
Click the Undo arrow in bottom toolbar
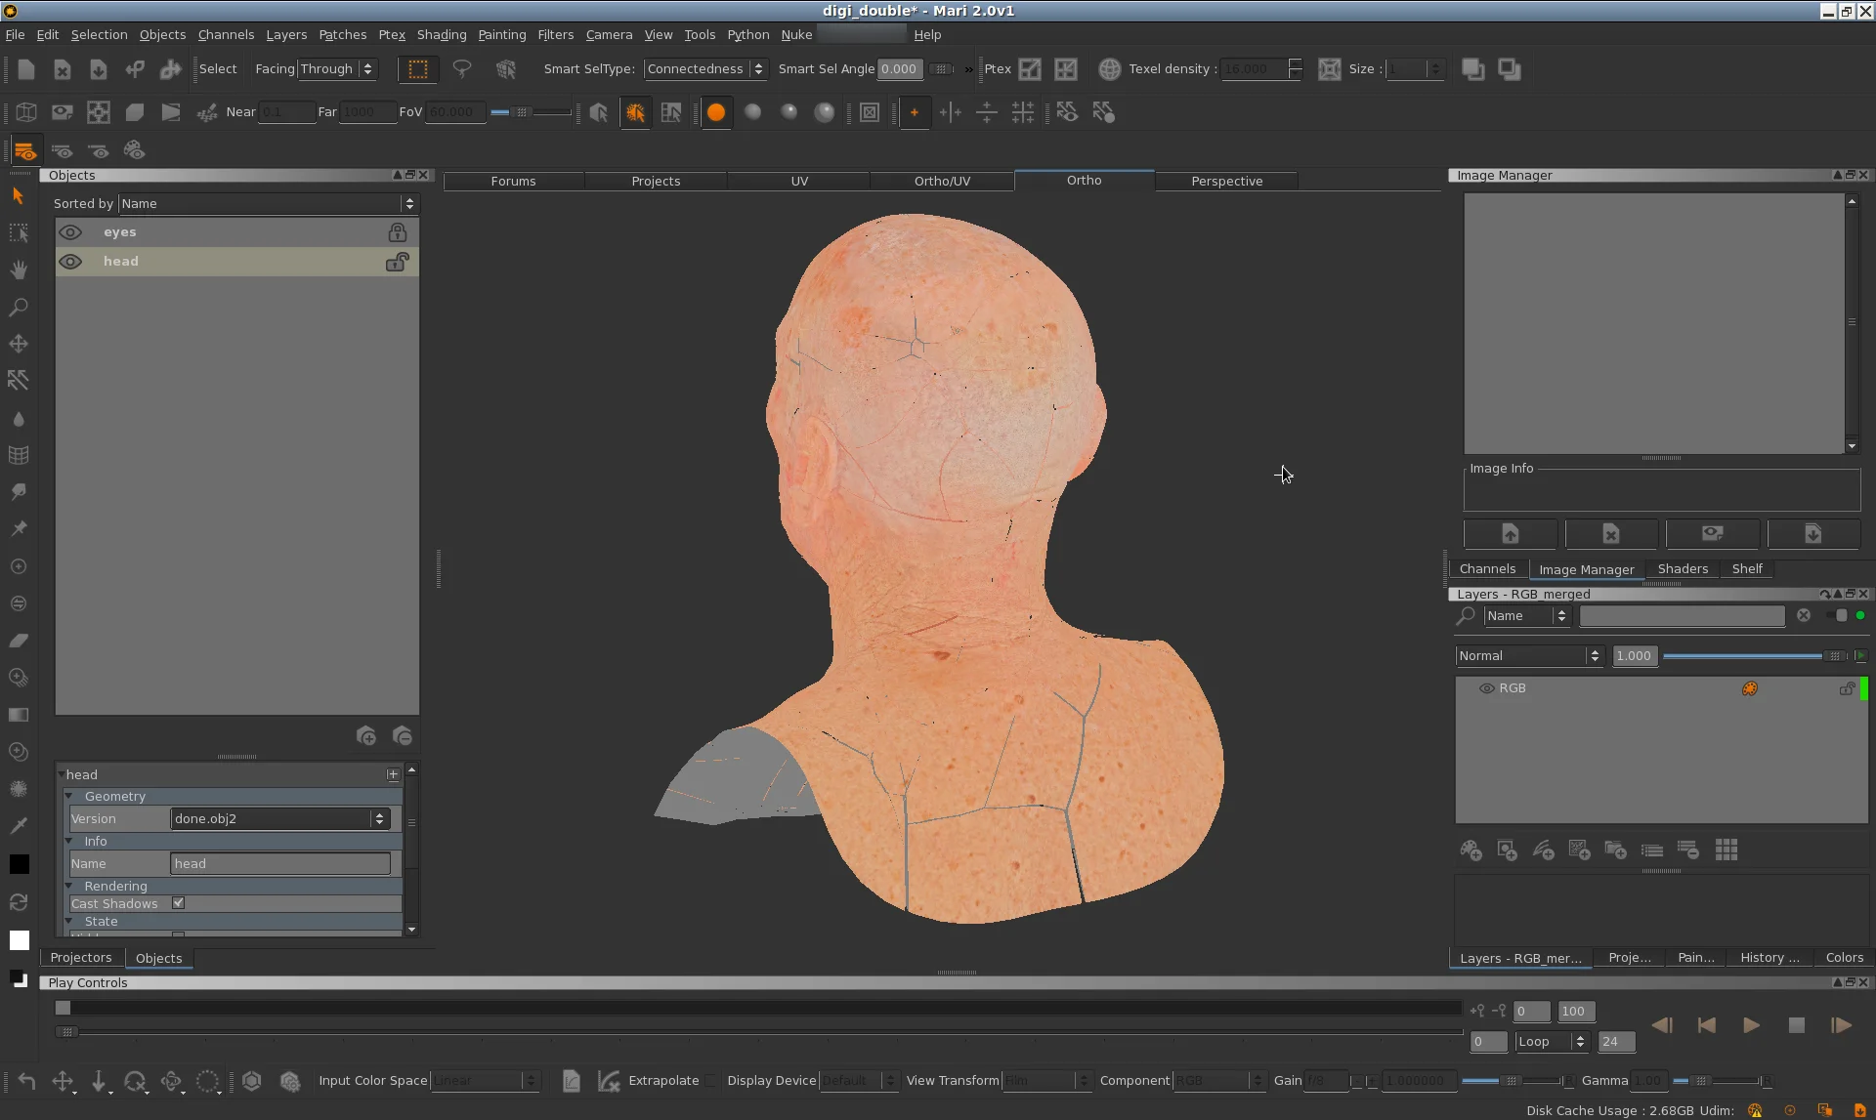pos(26,1081)
